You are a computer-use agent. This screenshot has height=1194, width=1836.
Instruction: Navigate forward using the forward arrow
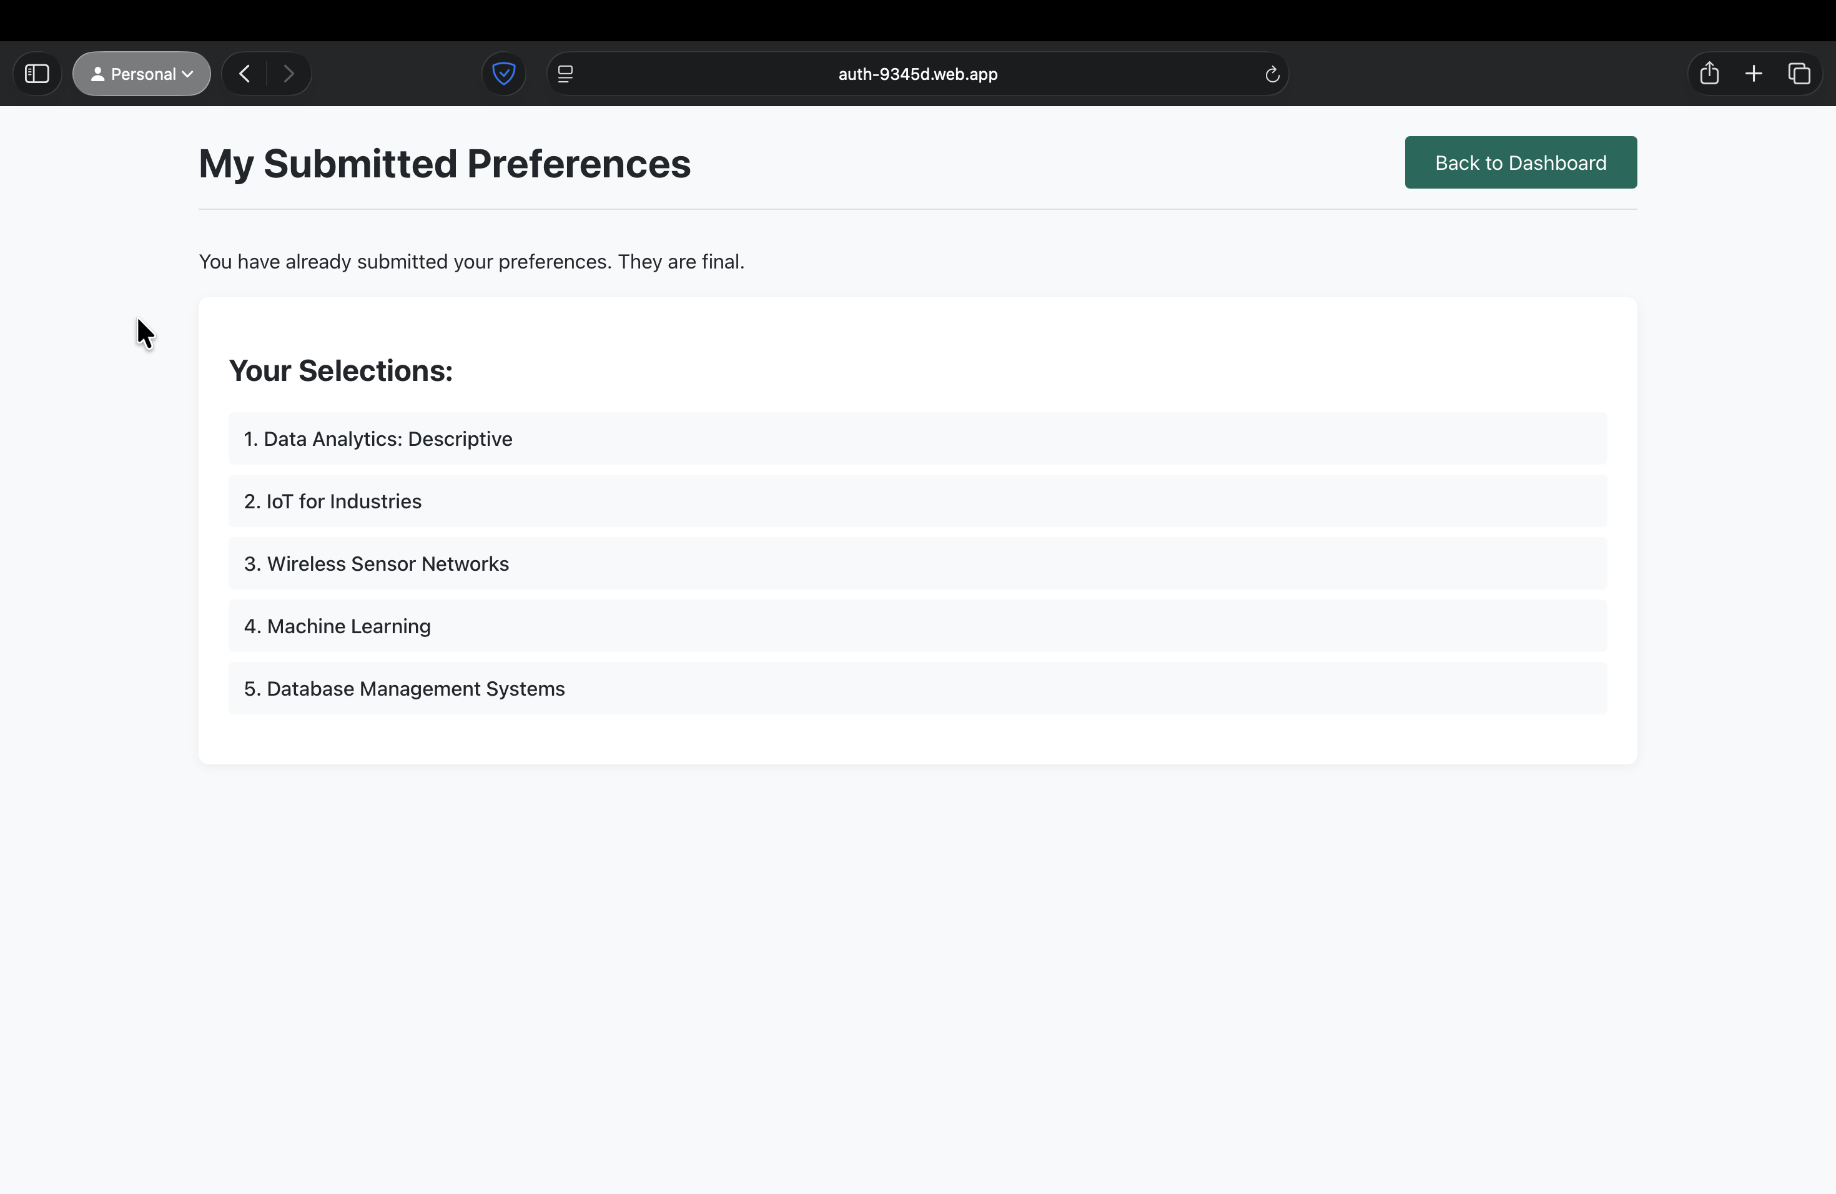289,73
